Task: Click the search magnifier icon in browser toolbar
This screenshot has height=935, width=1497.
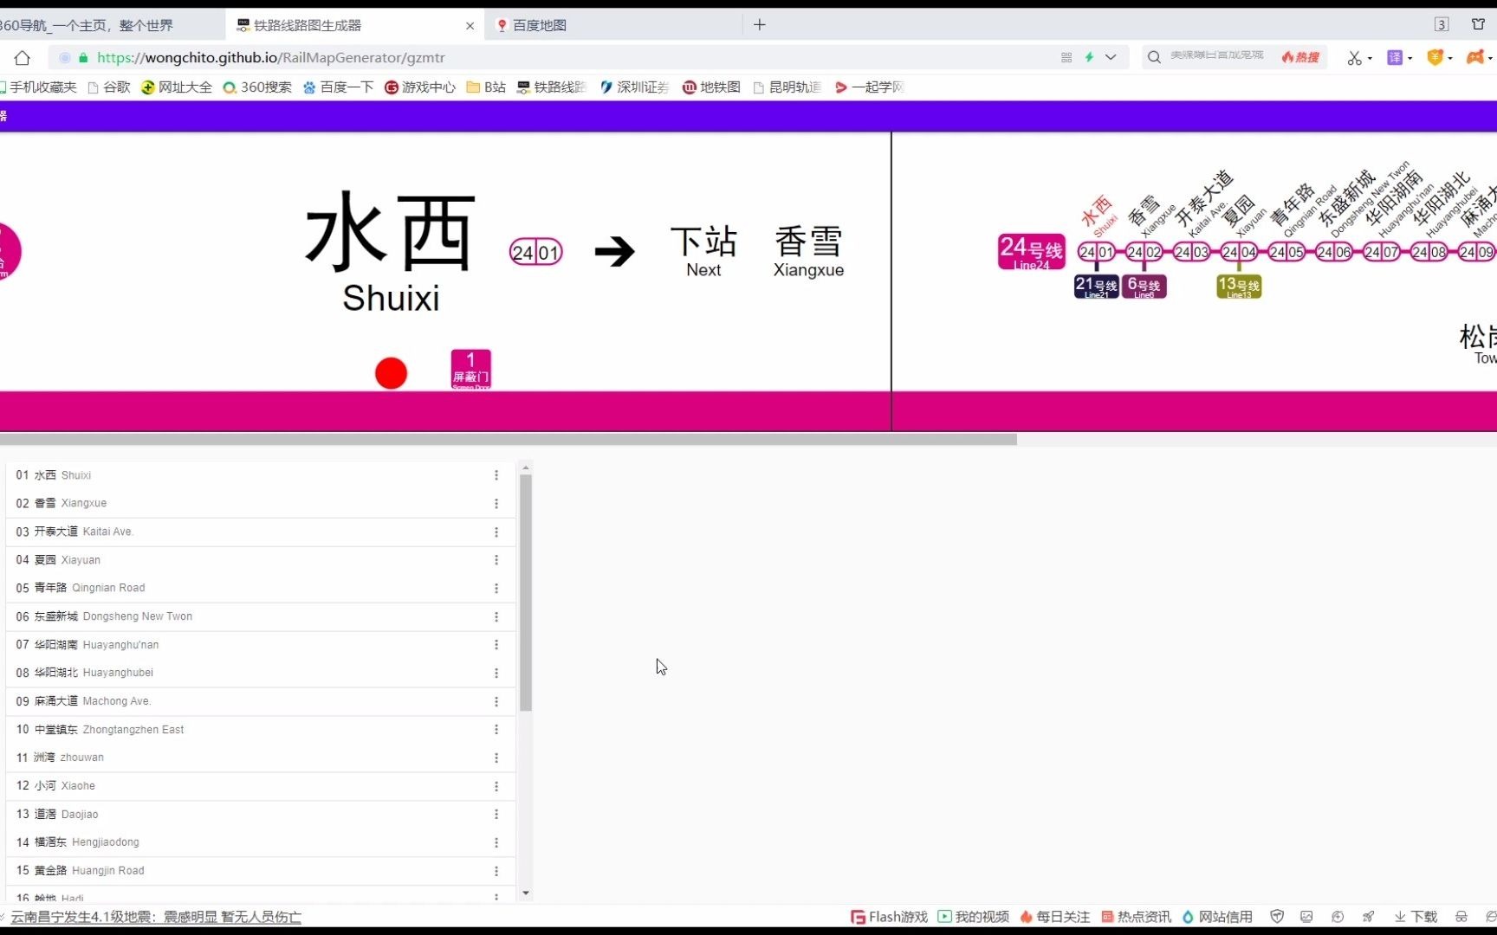Action: (x=1154, y=57)
